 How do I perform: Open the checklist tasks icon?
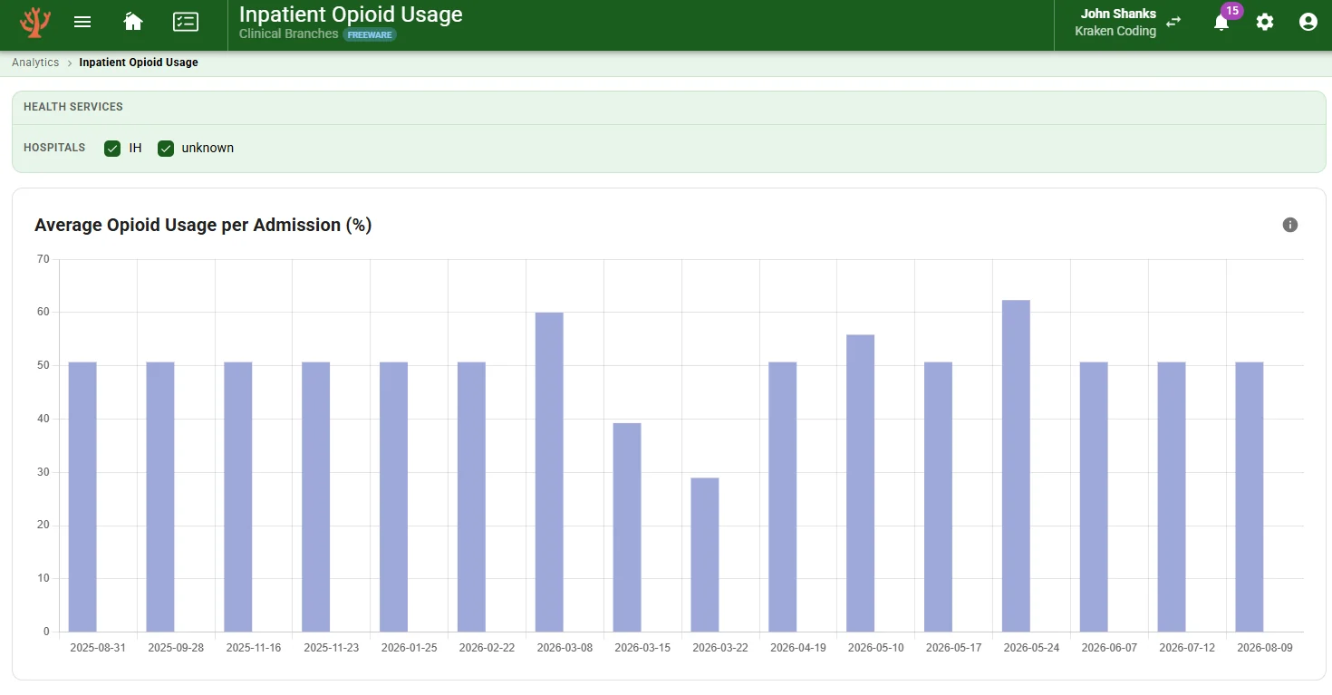(x=186, y=22)
